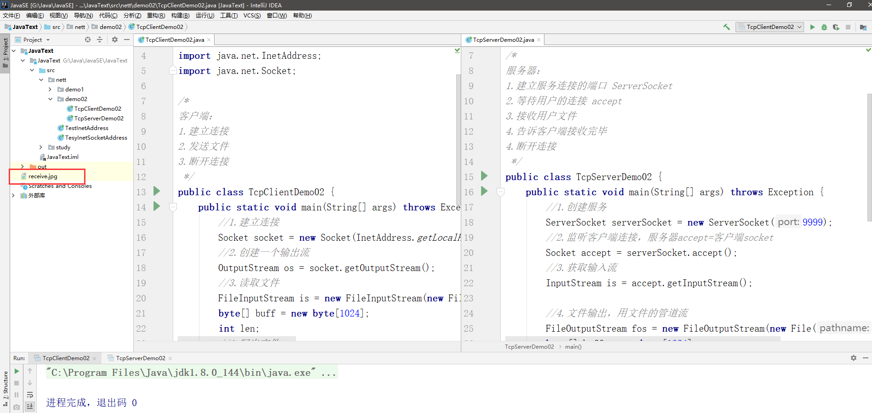This screenshot has width=872, height=413.
Task: Click the nett breadcrumb in the navigation bar
Action: click(x=76, y=27)
